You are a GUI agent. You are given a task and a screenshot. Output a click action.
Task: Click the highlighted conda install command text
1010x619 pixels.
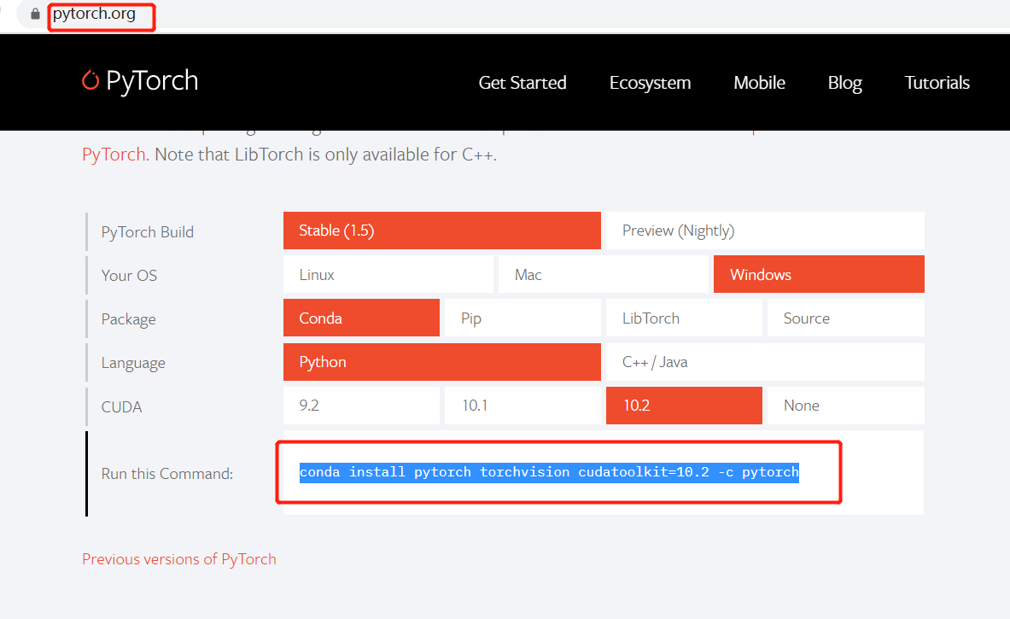click(x=549, y=472)
